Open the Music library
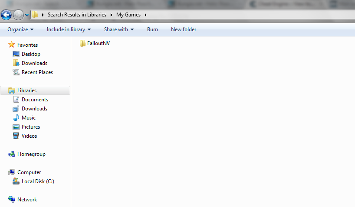The height and width of the screenshot is (207, 355). coord(29,118)
